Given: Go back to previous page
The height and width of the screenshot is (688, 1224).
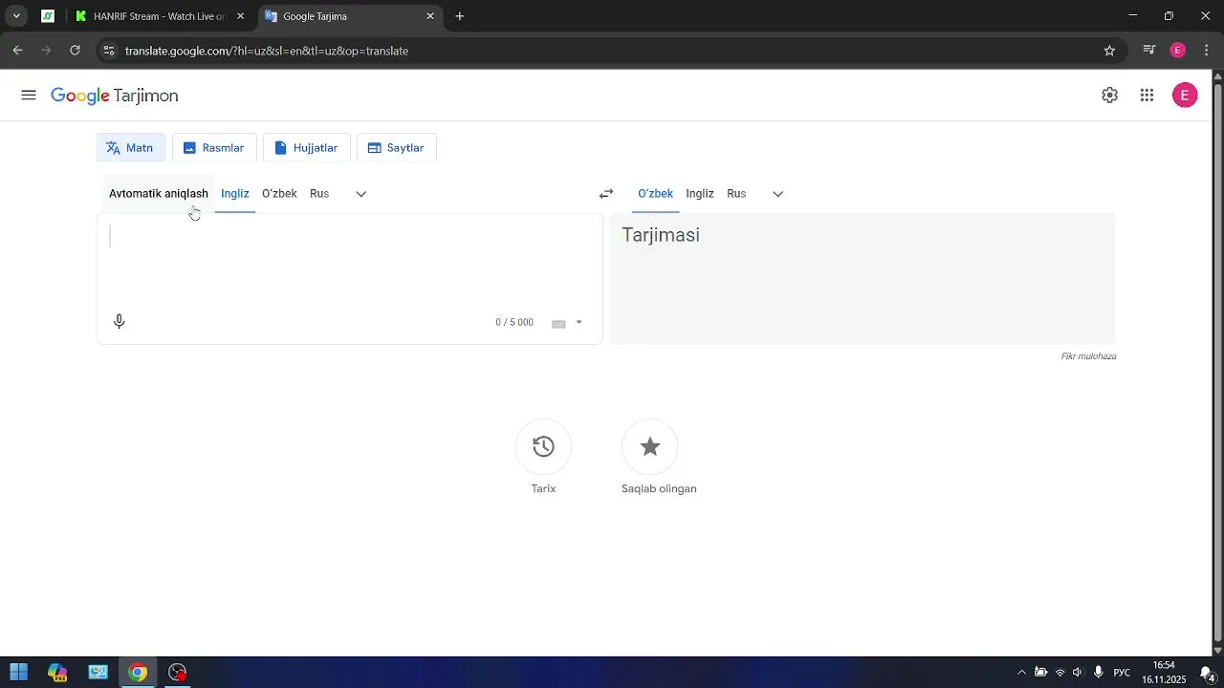Looking at the screenshot, I should coord(17,51).
